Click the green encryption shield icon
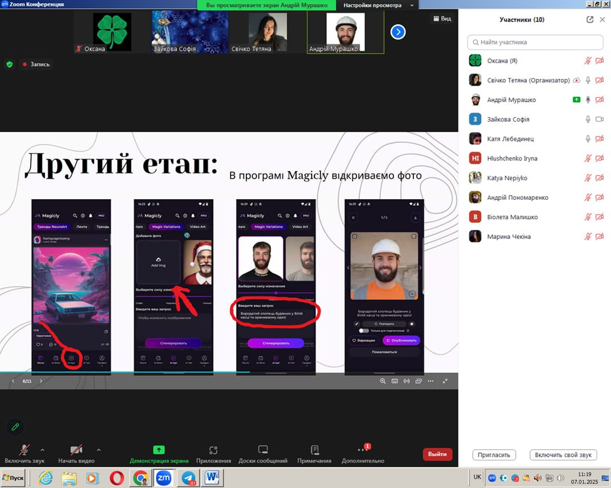 [10, 64]
